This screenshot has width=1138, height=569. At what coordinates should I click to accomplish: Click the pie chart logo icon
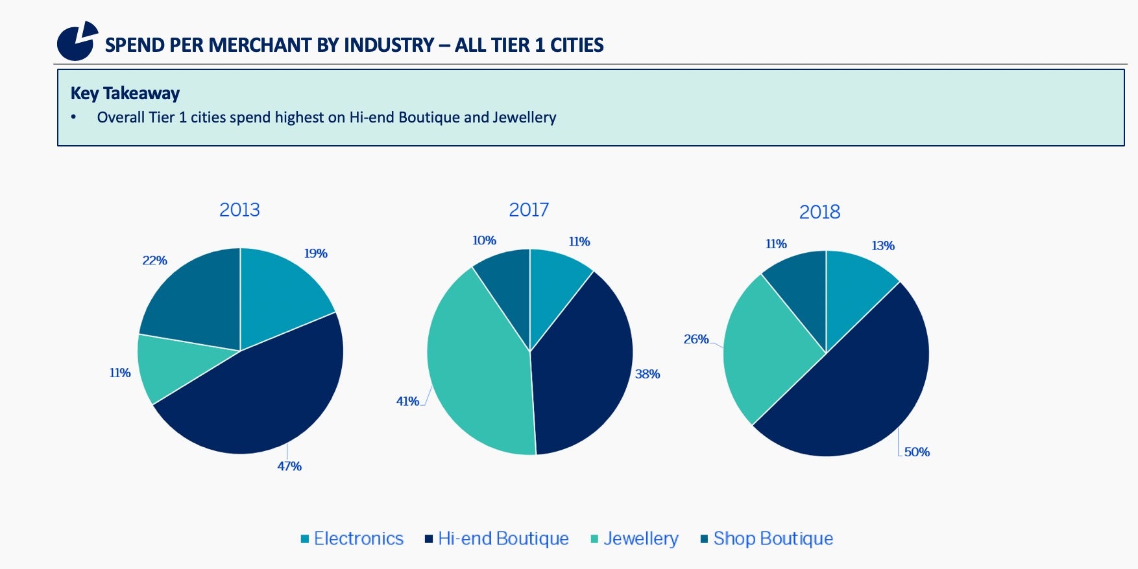[77, 41]
